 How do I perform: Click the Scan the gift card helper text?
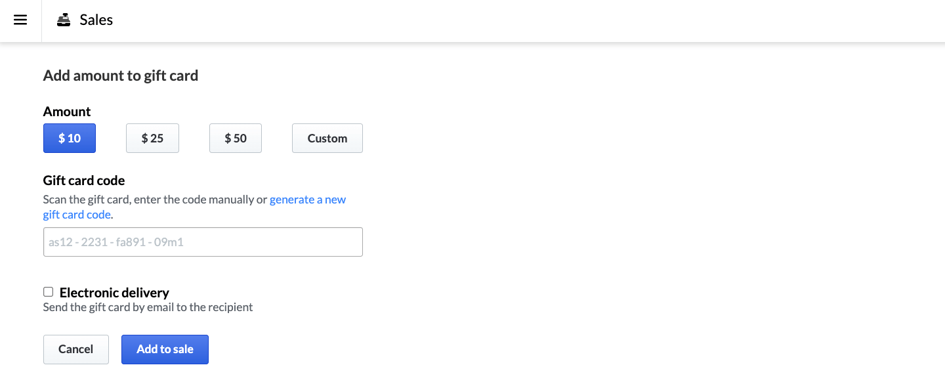click(156, 200)
